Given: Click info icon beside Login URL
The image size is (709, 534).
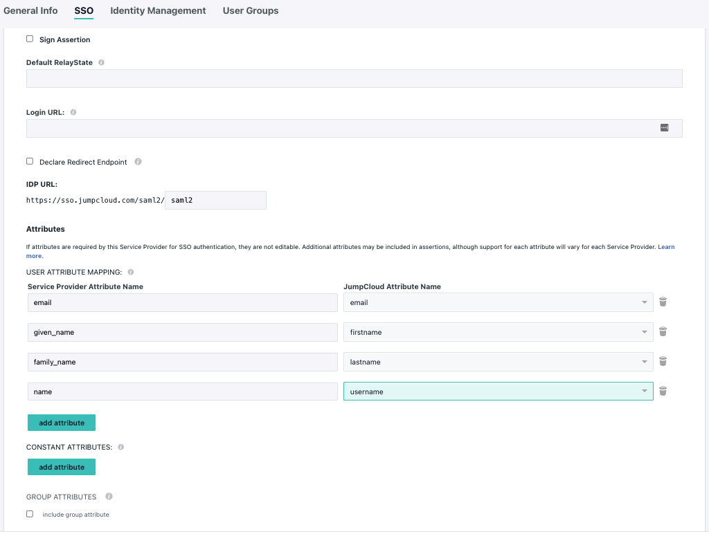Looking at the screenshot, I should [73, 112].
